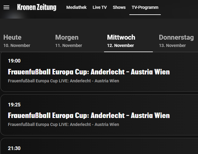Viewport: 198px width, 154px height.
Task: Open the hamburger navigation menu
Action: (6, 7)
